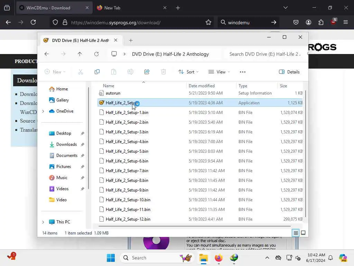354x266 pixels.
Task: Open Home in the navigation pane
Action: pyautogui.click(x=58, y=89)
